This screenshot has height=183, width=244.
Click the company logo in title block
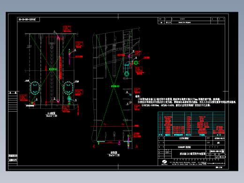164,162
